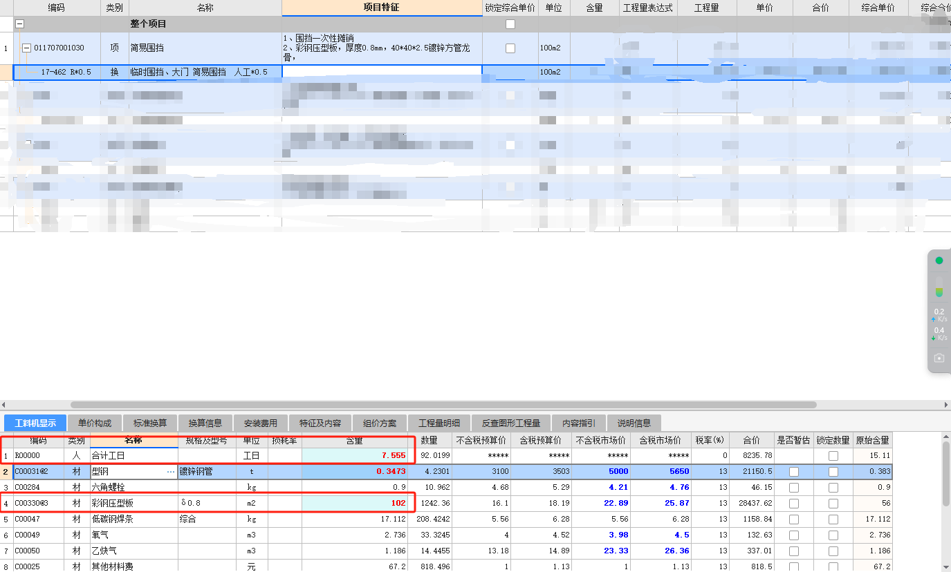Image resolution: width=951 pixels, height=572 pixels.
Task: Select the 011707001030 code cell
Action: click(x=59, y=48)
